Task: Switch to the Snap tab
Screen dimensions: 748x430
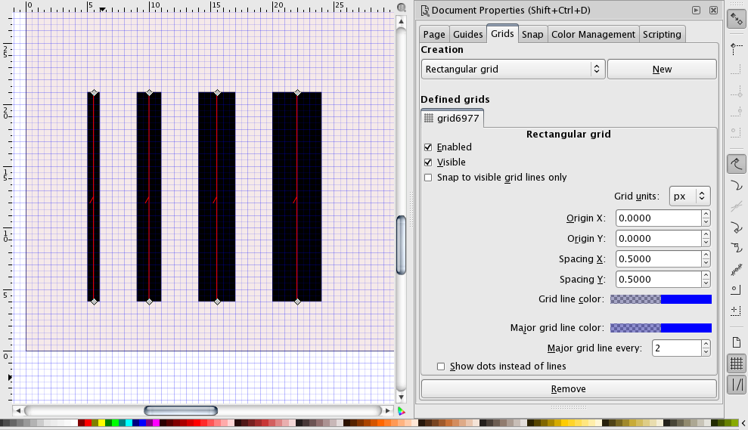Action: (x=532, y=34)
